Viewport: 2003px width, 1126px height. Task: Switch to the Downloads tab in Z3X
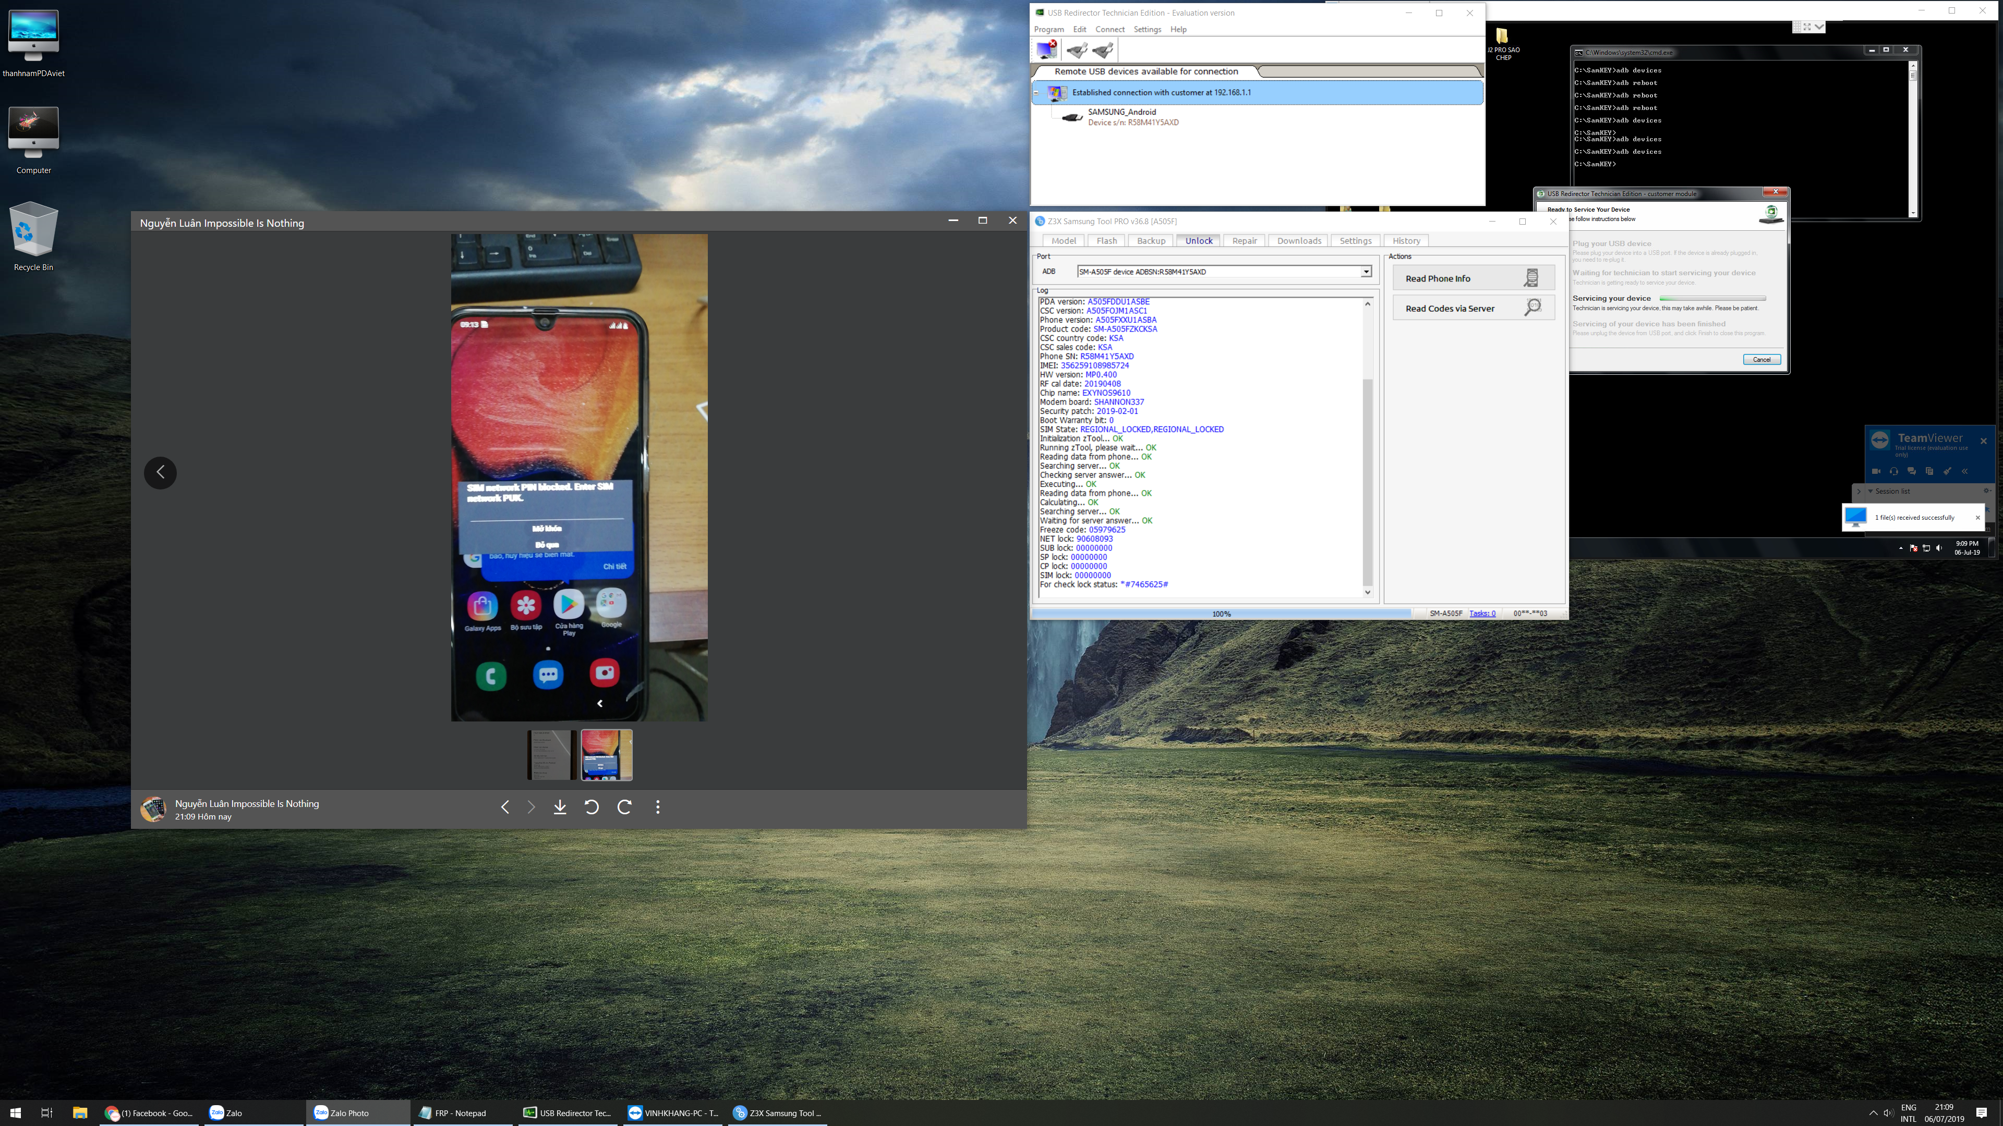click(x=1298, y=241)
